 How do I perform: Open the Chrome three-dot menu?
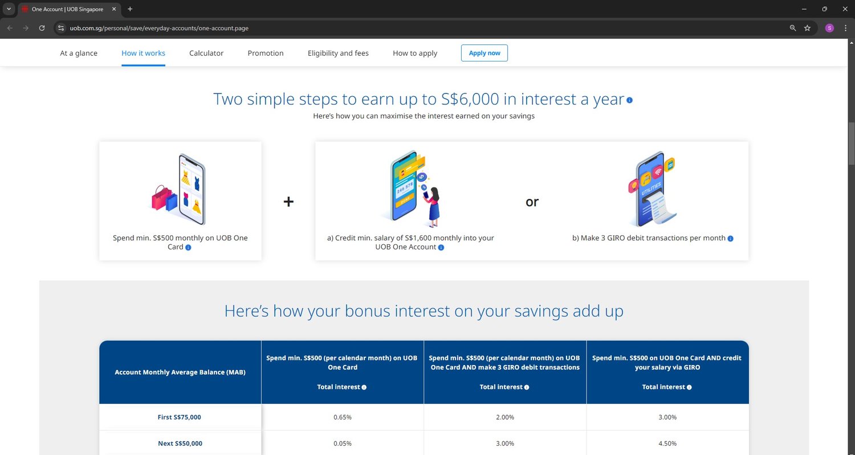click(845, 28)
